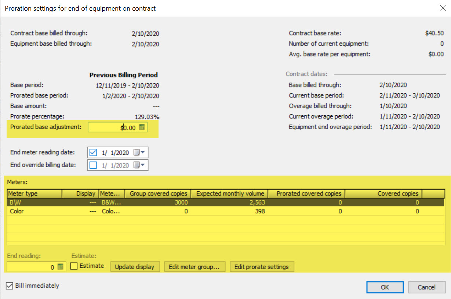Sort by Expected monthly volume column header
Image resolution: width=451 pixels, height=299 pixels.
229,194
